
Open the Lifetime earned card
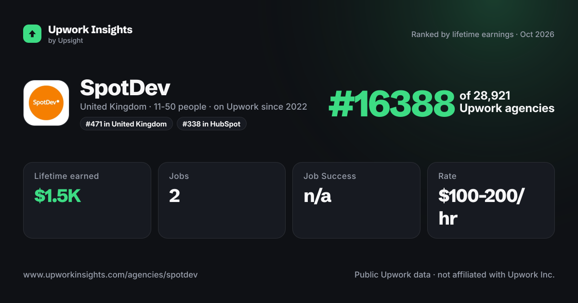point(87,200)
